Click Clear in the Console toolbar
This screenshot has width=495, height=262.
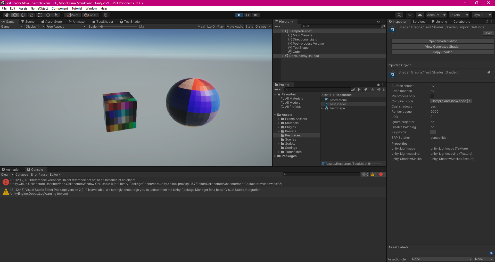[5, 174]
